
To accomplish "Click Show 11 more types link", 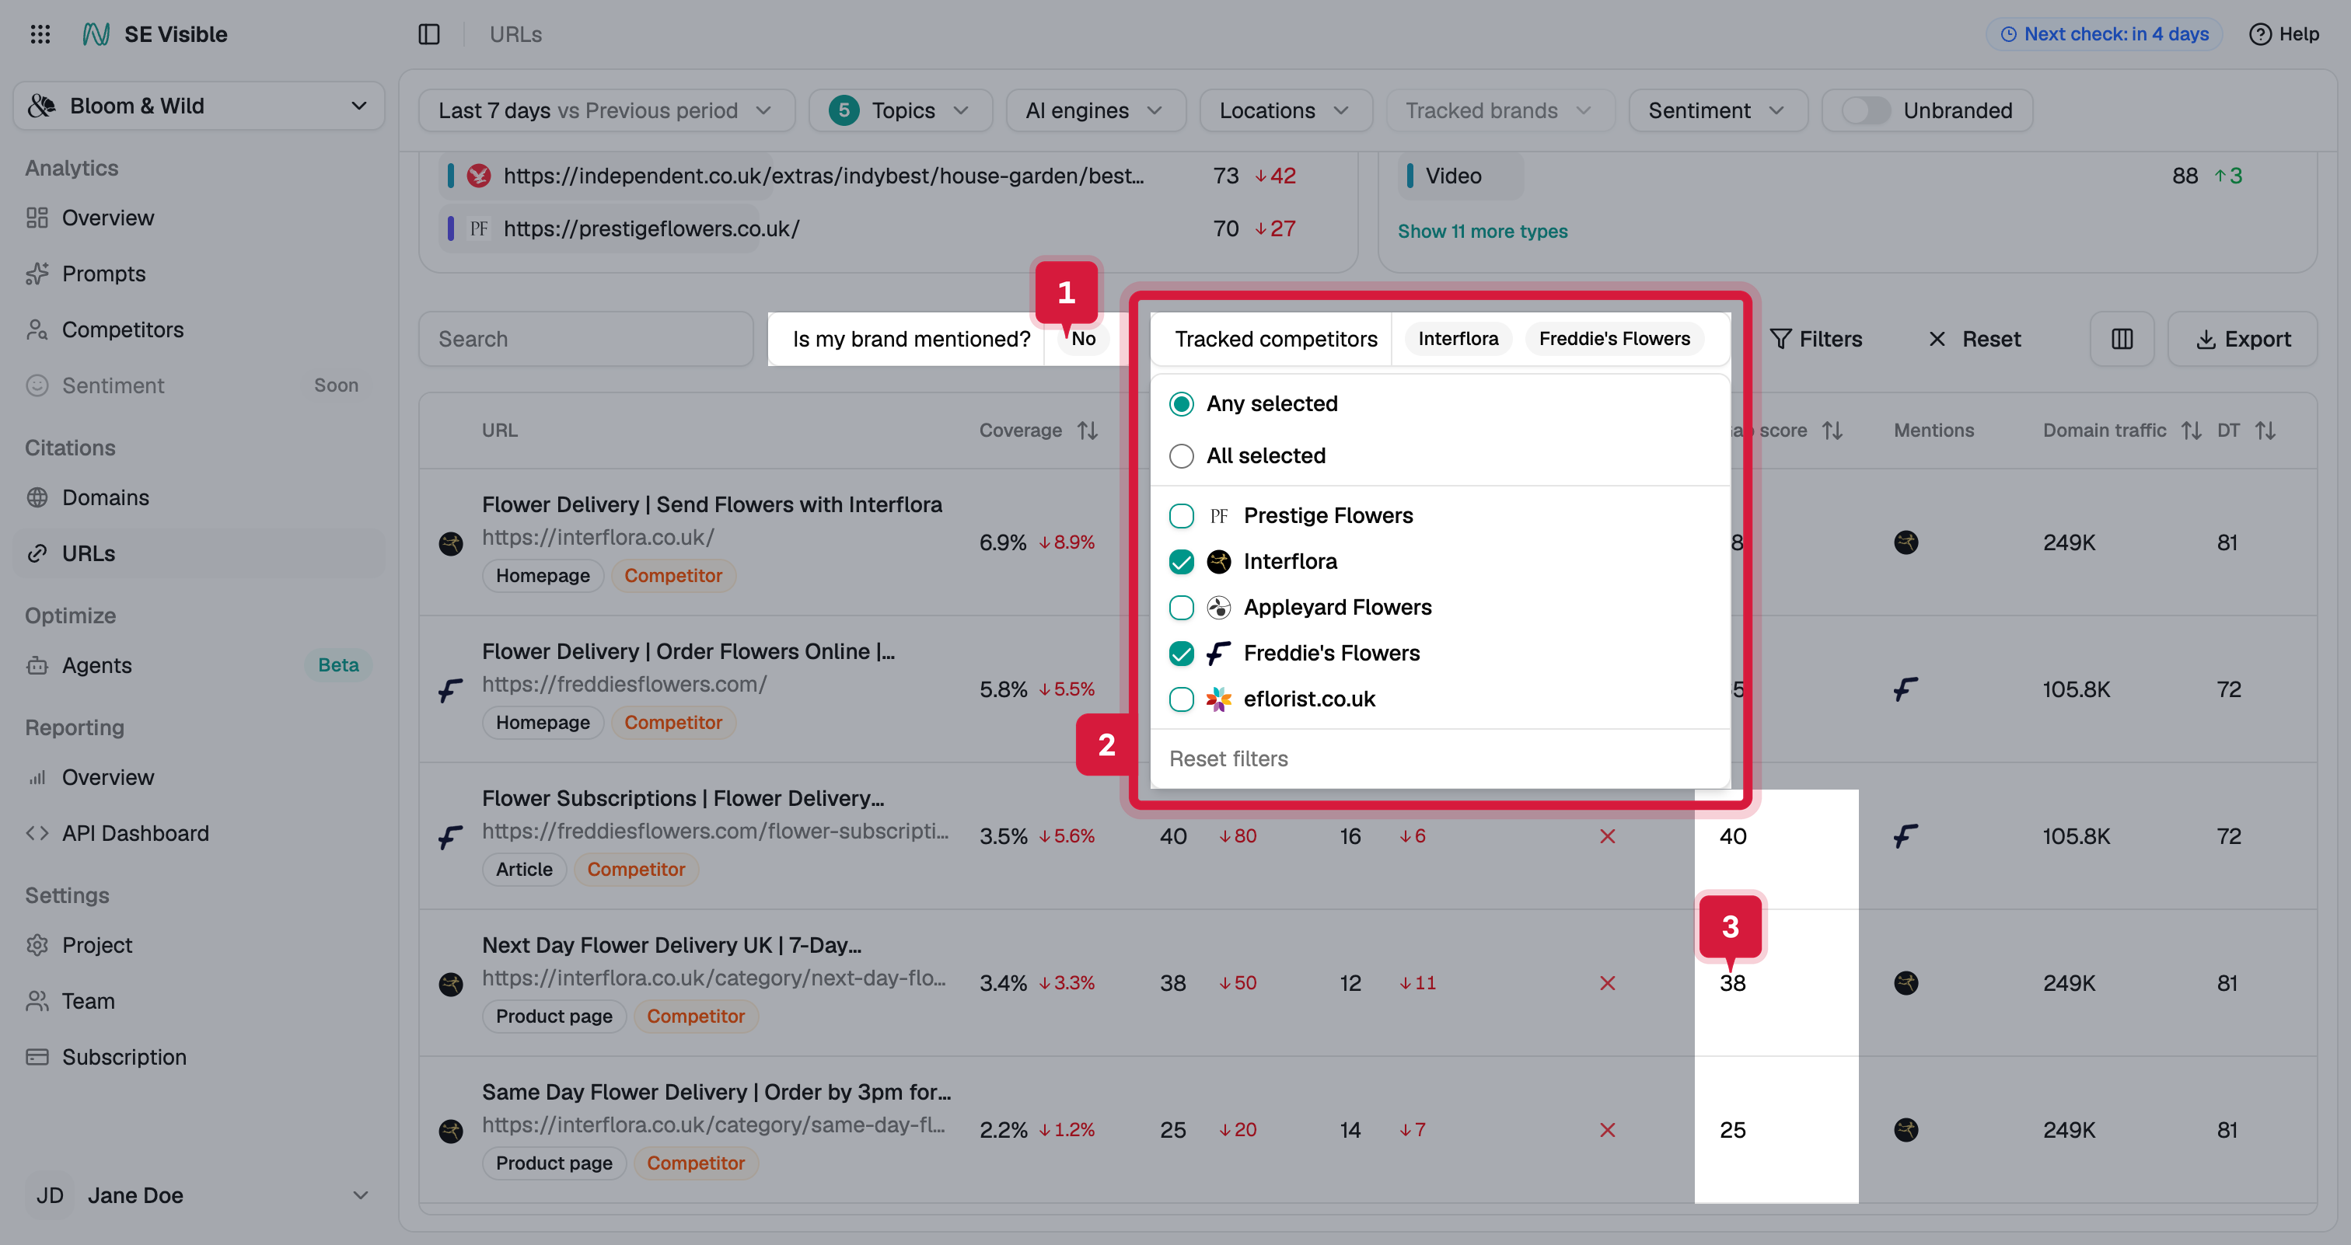I will [x=1482, y=232].
